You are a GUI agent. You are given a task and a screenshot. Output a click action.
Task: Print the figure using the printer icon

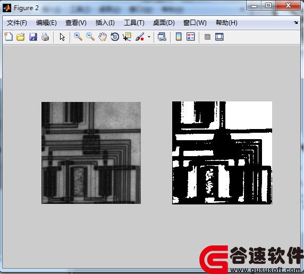[45, 37]
